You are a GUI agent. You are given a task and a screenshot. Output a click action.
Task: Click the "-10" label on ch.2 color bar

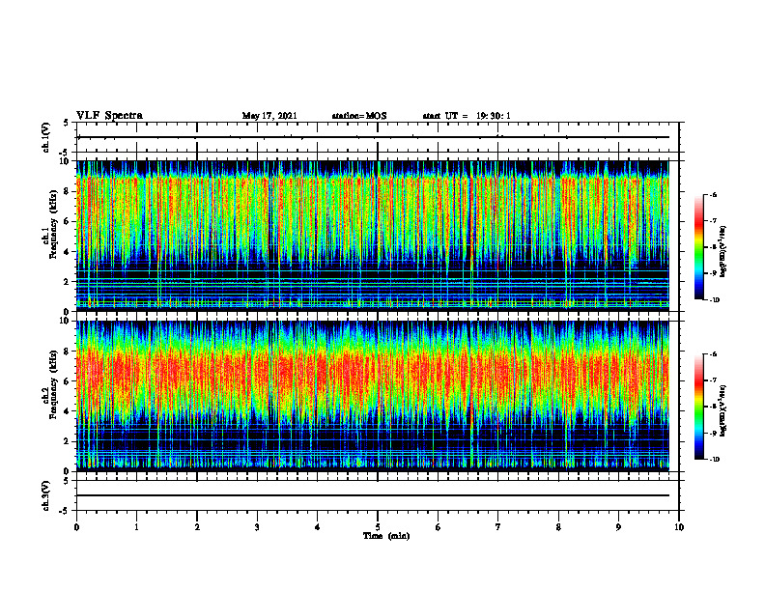click(714, 460)
